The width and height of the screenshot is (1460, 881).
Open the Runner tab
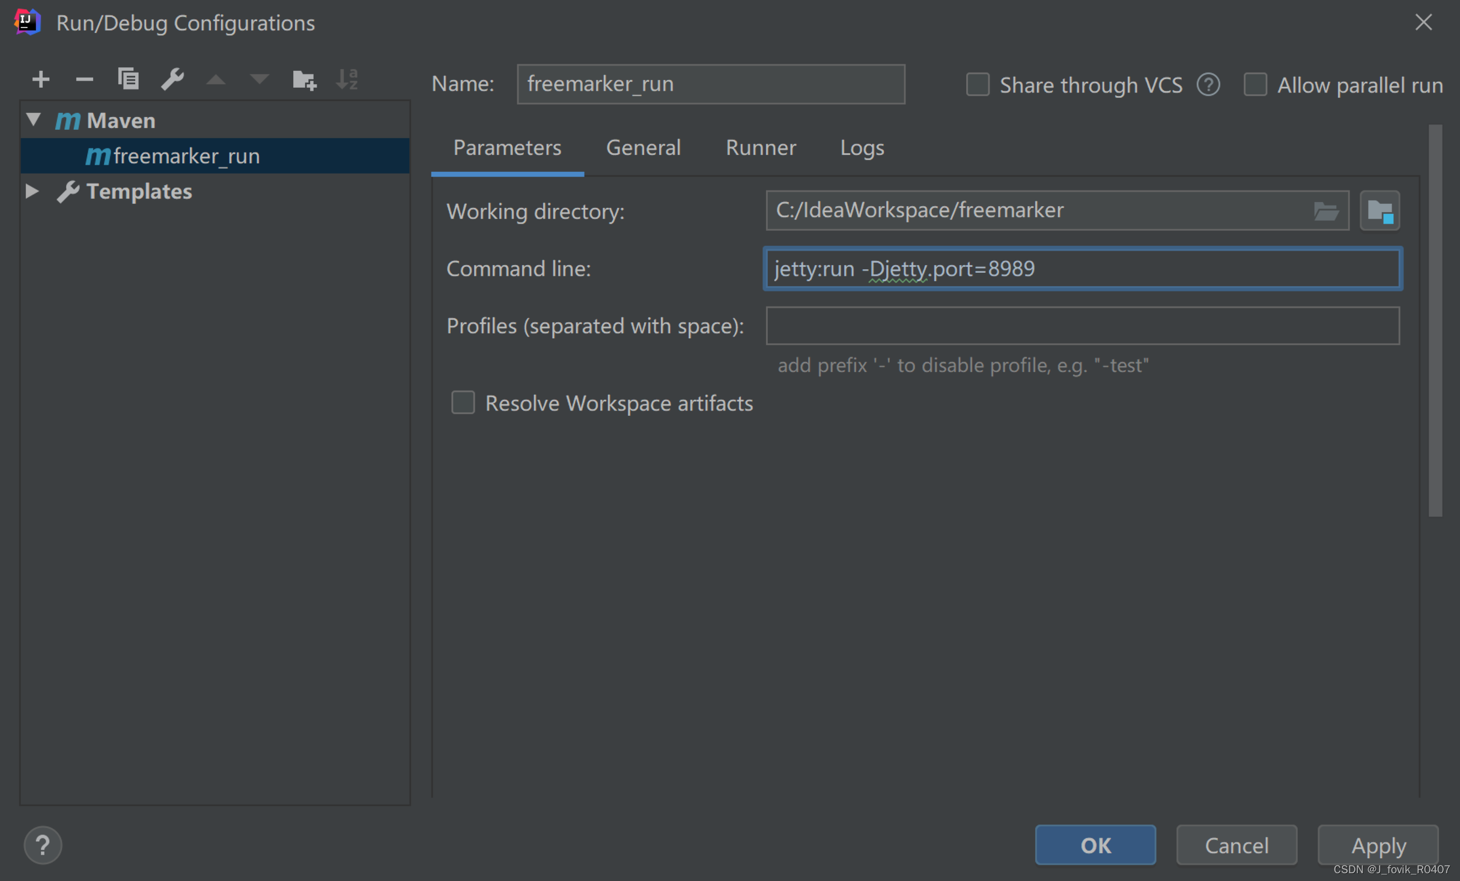(761, 148)
